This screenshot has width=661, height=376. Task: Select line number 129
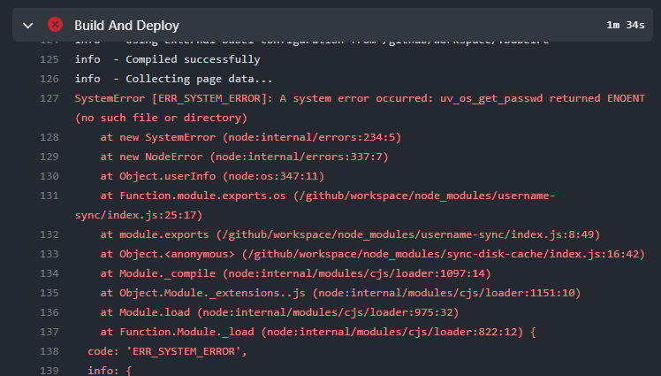pos(49,157)
